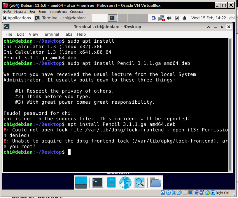
Task: Click the 'Chi Calculator 1.3 (linux x64).x86_64' line
Action: click(x=57, y=52)
